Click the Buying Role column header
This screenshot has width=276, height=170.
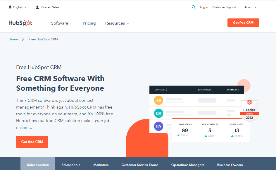(x=205, y=90)
